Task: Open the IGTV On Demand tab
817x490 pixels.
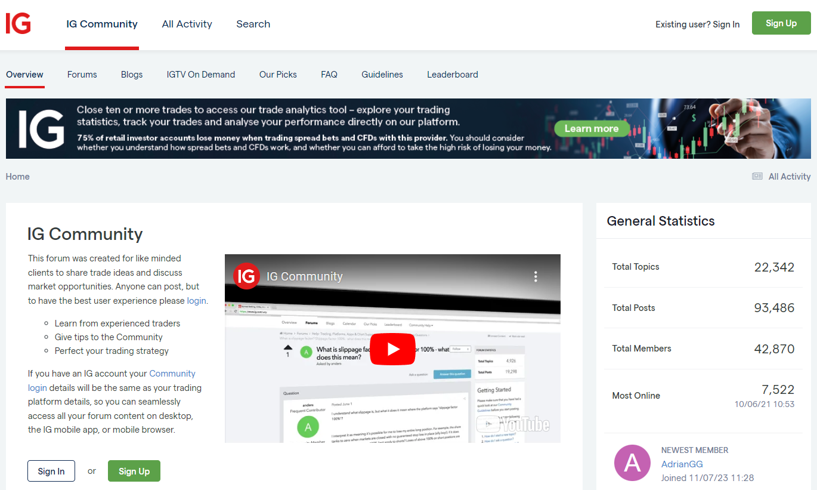Action: (x=201, y=75)
